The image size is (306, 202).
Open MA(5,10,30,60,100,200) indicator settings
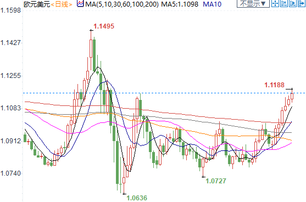click(x=122, y=4)
